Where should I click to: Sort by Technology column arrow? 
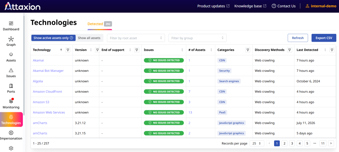click(x=61, y=50)
